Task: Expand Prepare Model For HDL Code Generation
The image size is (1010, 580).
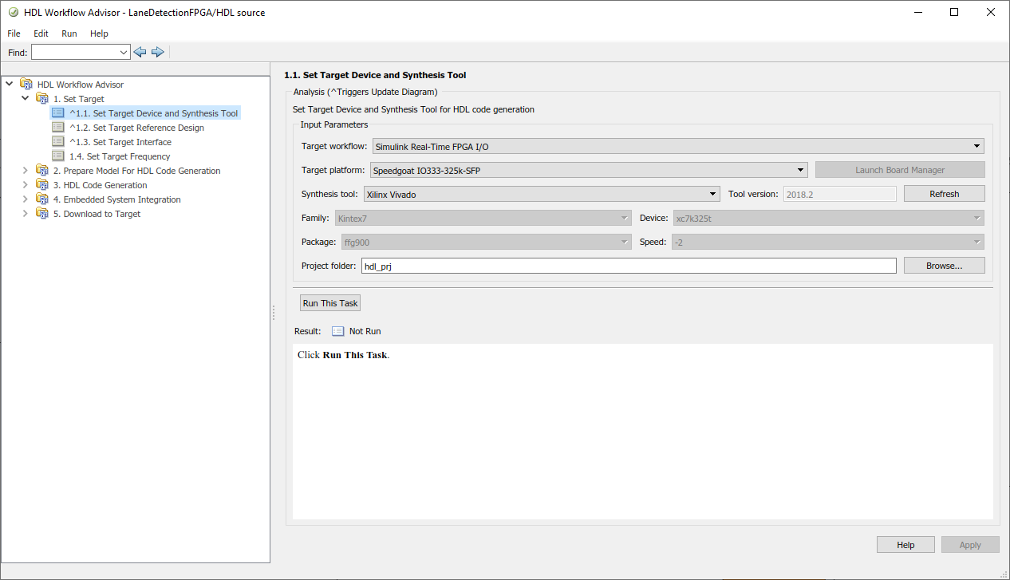Action: pyautogui.click(x=26, y=171)
